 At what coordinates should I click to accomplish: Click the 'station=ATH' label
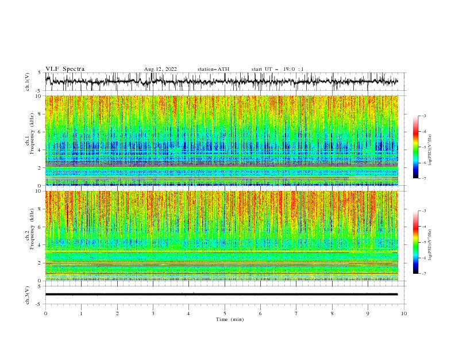(x=213, y=69)
